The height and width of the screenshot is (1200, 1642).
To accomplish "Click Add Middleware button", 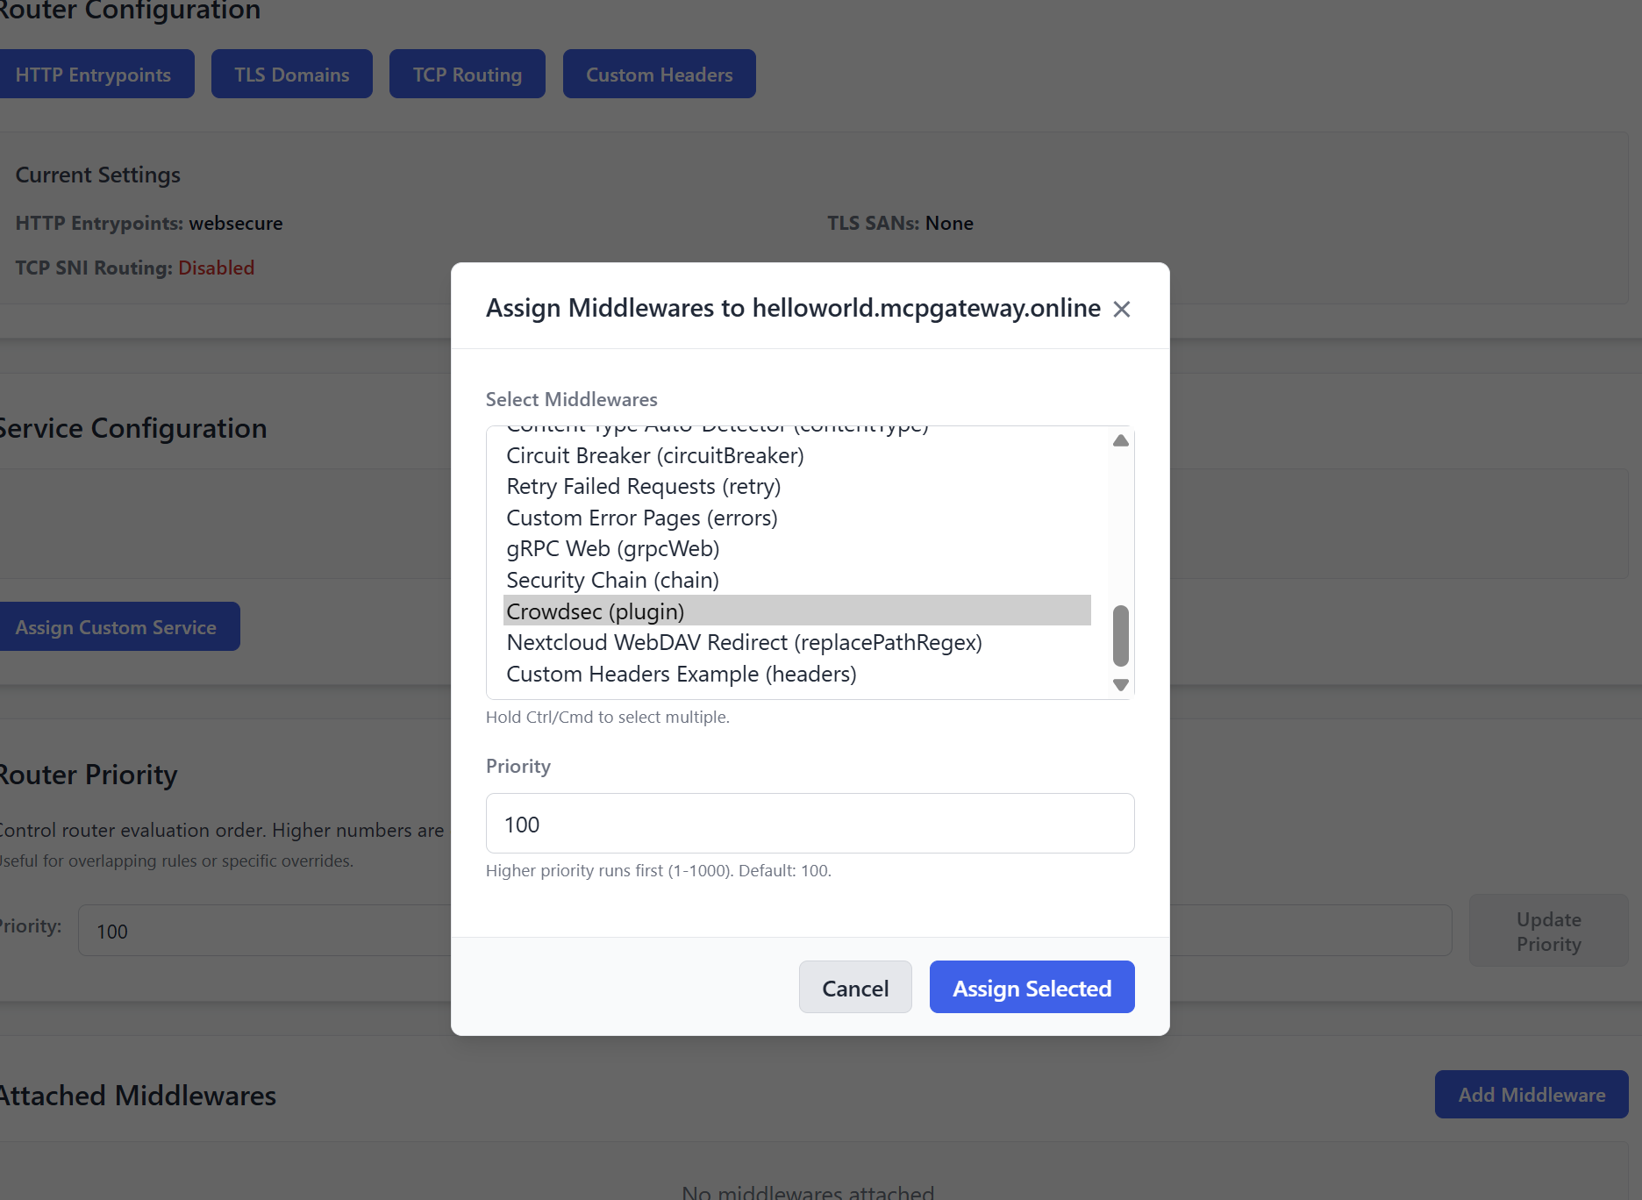I will pyautogui.click(x=1531, y=1095).
